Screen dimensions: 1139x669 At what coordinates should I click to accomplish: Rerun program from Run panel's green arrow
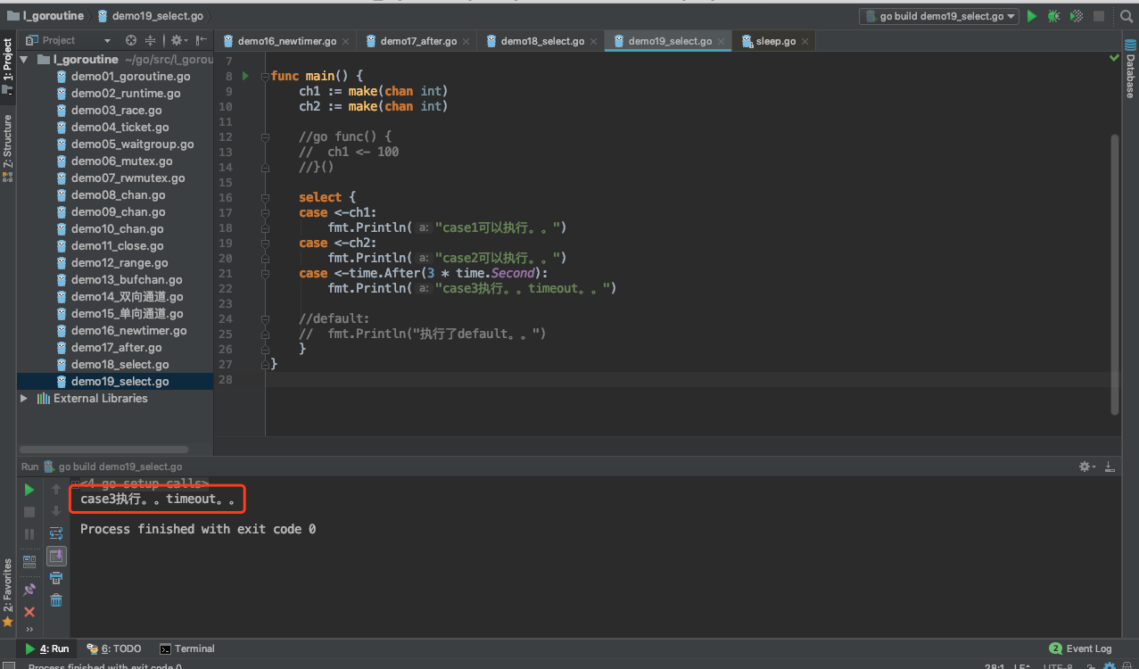29,489
